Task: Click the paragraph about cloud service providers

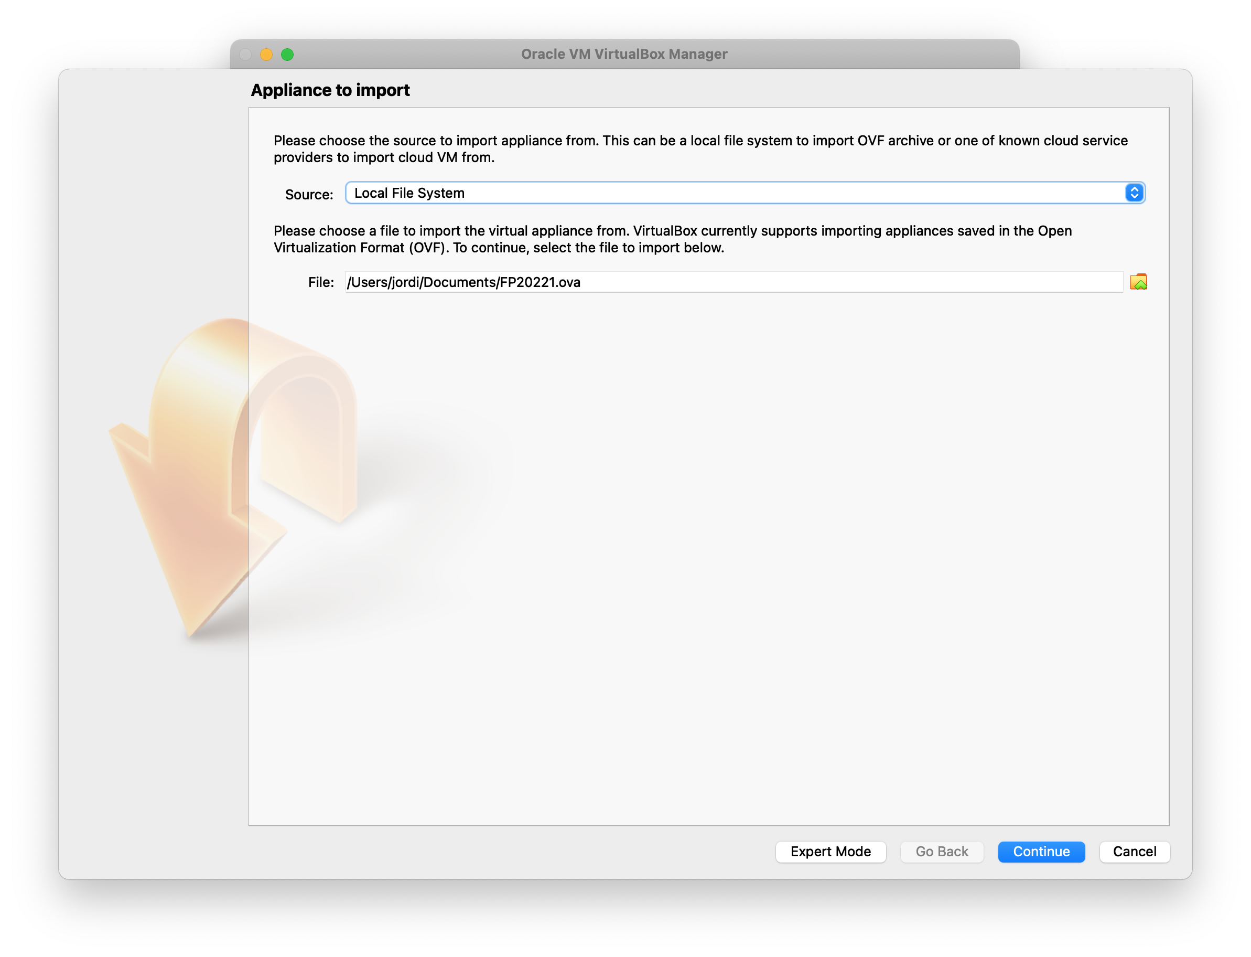Action: (700, 148)
